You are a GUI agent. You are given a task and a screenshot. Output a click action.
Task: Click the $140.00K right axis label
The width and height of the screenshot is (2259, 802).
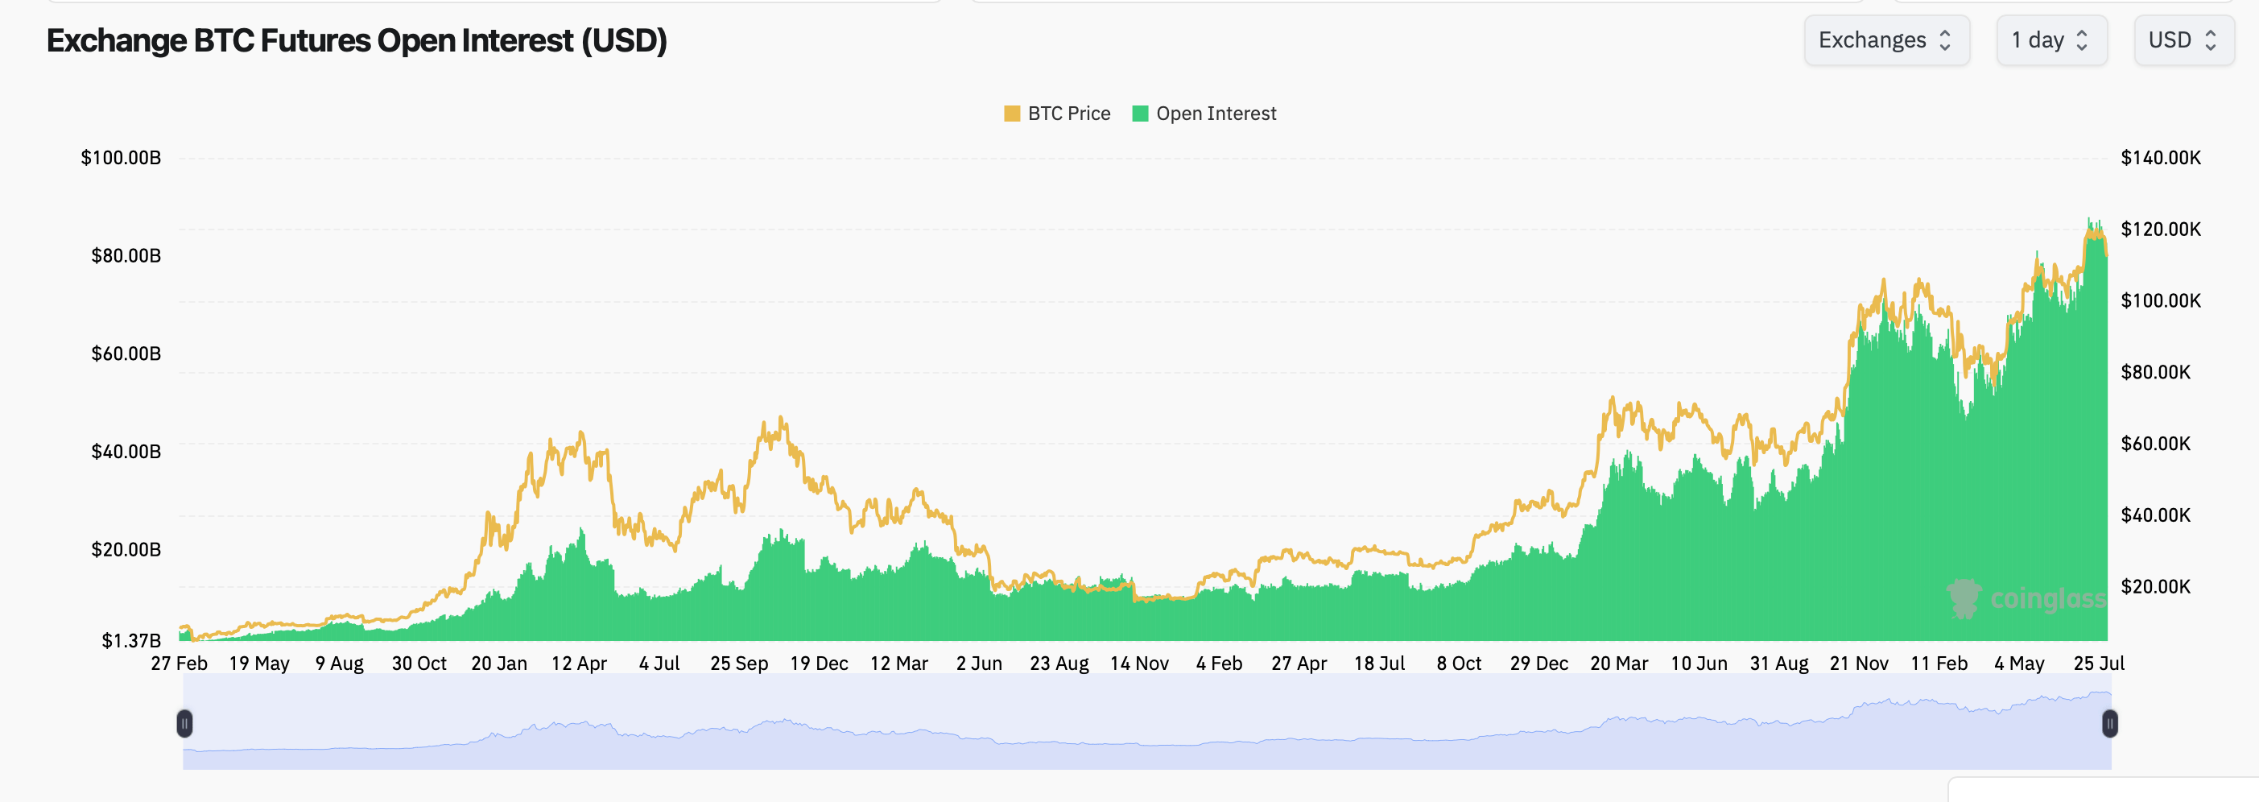pyautogui.click(x=2162, y=159)
